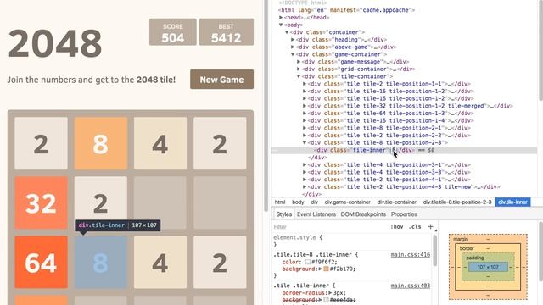Click the div.tile.tile-8.tile-position-2-3 breadcrumb
The image size is (543, 305).
[x=457, y=202]
